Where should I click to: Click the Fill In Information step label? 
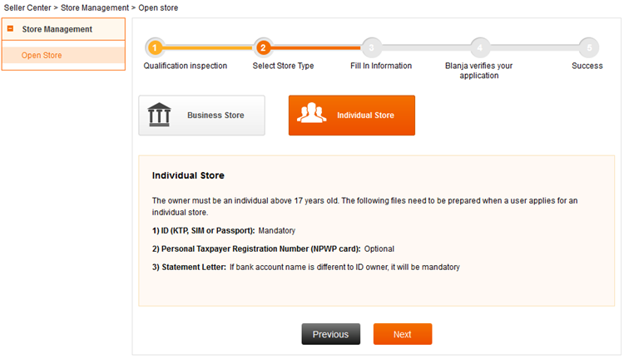pyautogui.click(x=381, y=66)
